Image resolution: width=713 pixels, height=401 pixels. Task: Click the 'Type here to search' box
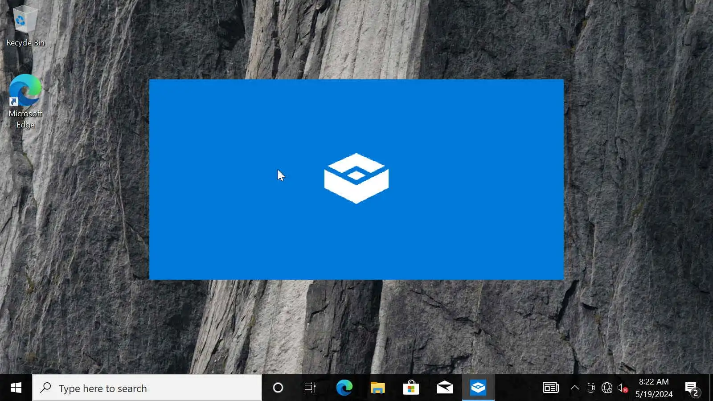147,388
